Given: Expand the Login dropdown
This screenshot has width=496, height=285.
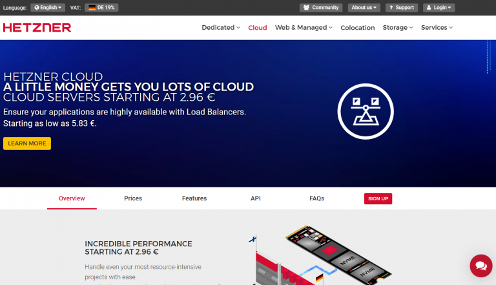Looking at the screenshot, I should pos(439,8).
